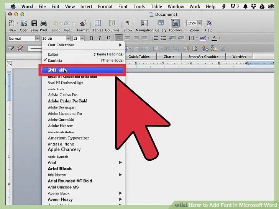
Task: Click the AutoSum sigma icon
Action: [x=223, y=48]
